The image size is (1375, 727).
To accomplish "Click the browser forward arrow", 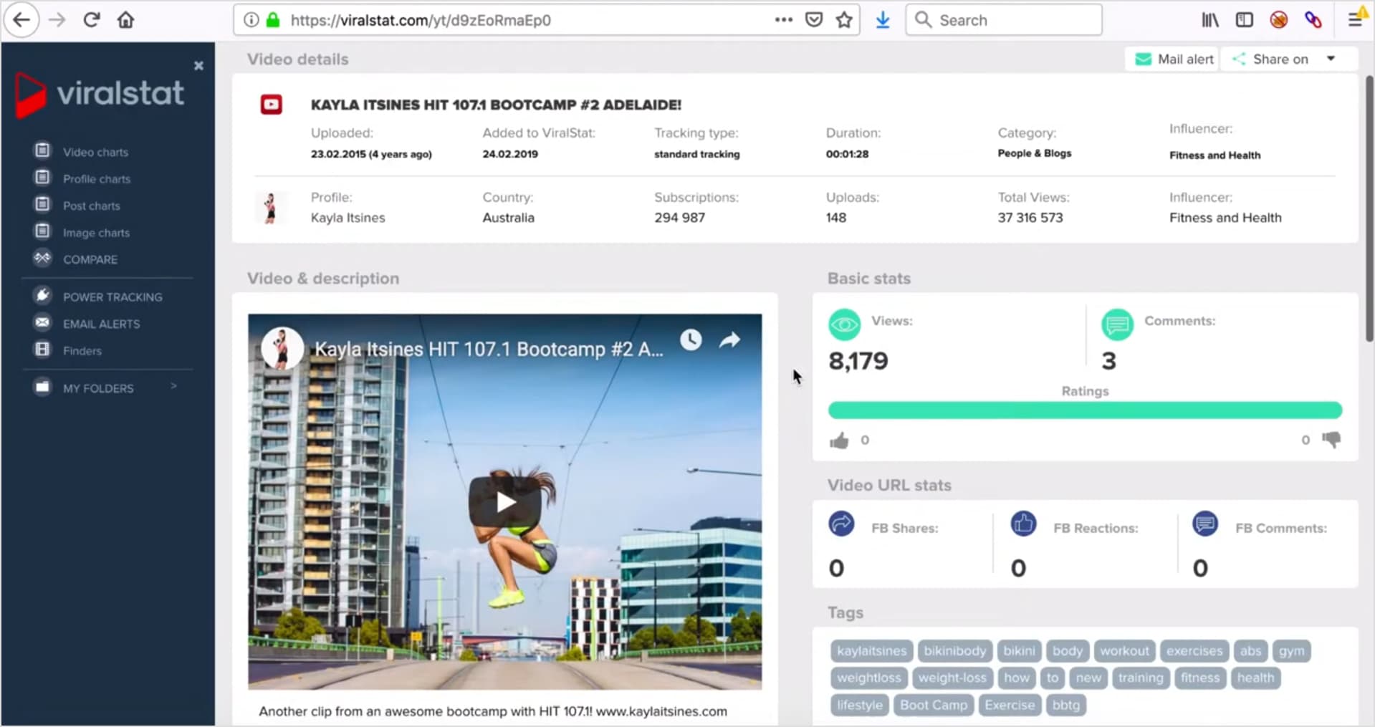I will coord(57,20).
